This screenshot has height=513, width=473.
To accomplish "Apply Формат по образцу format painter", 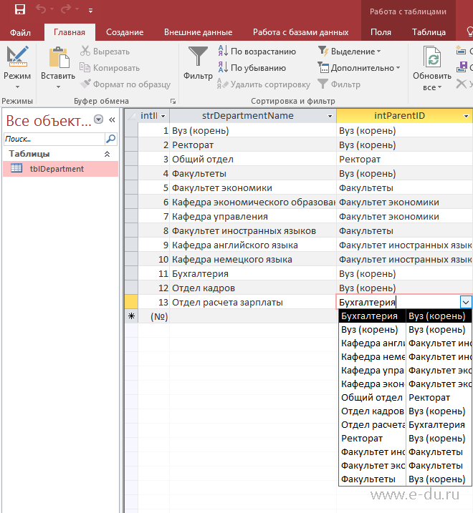I will (125, 84).
